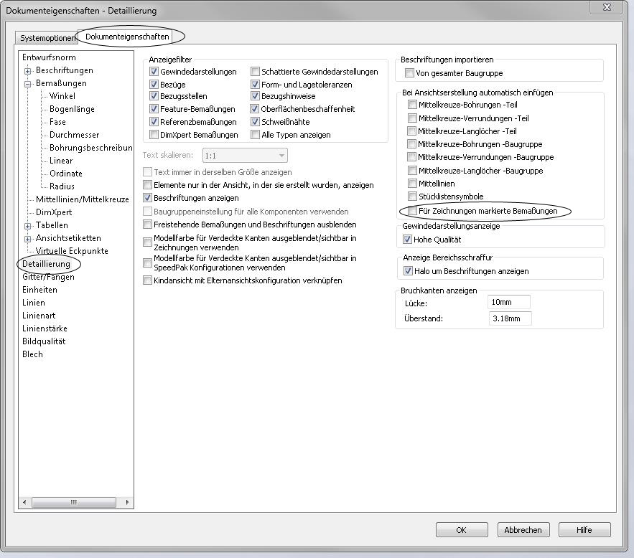Screen dimensions: 634x558
Task: Uncheck Beschriftungen anzeigen
Action: click(x=148, y=198)
